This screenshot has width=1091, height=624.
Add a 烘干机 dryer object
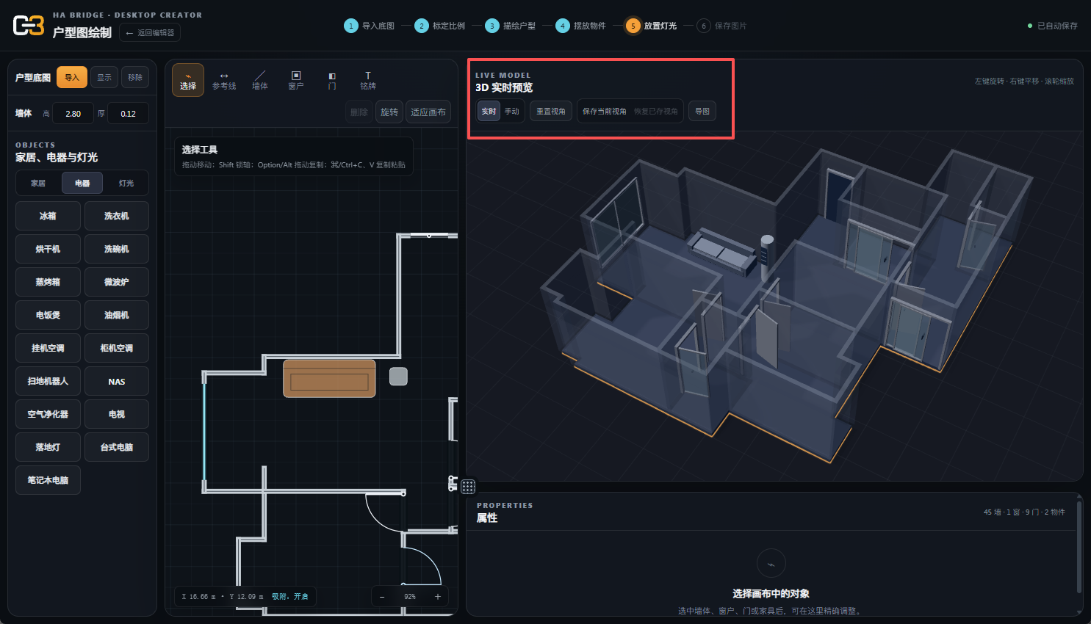click(48, 249)
